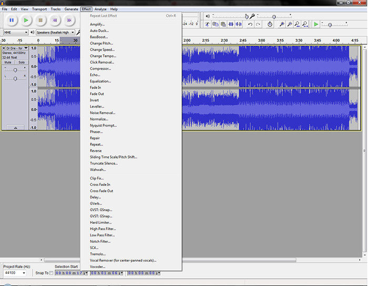The width and height of the screenshot is (368, 286).
Task: Click the Cut scissors icon
Action: tap(208, 24)
